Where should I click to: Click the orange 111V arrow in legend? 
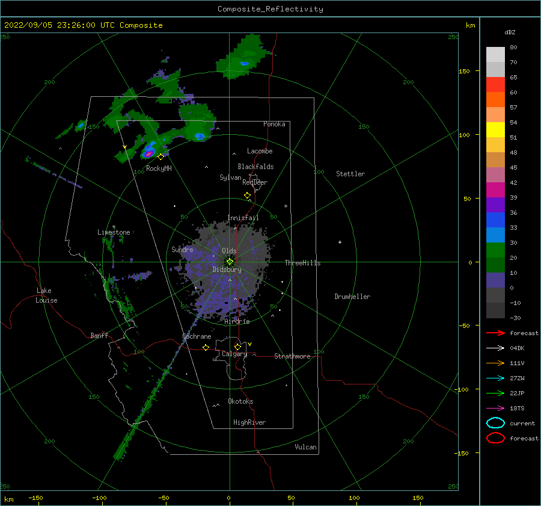495,363
